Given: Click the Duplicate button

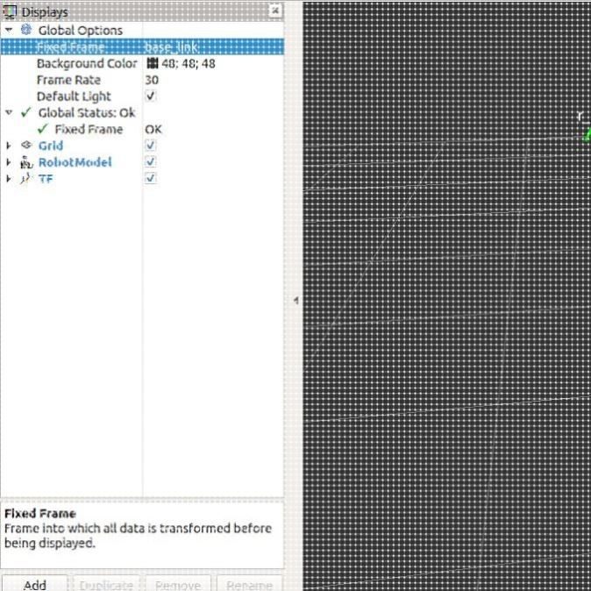Looking at the screenshot, I should tap(106, 583).
